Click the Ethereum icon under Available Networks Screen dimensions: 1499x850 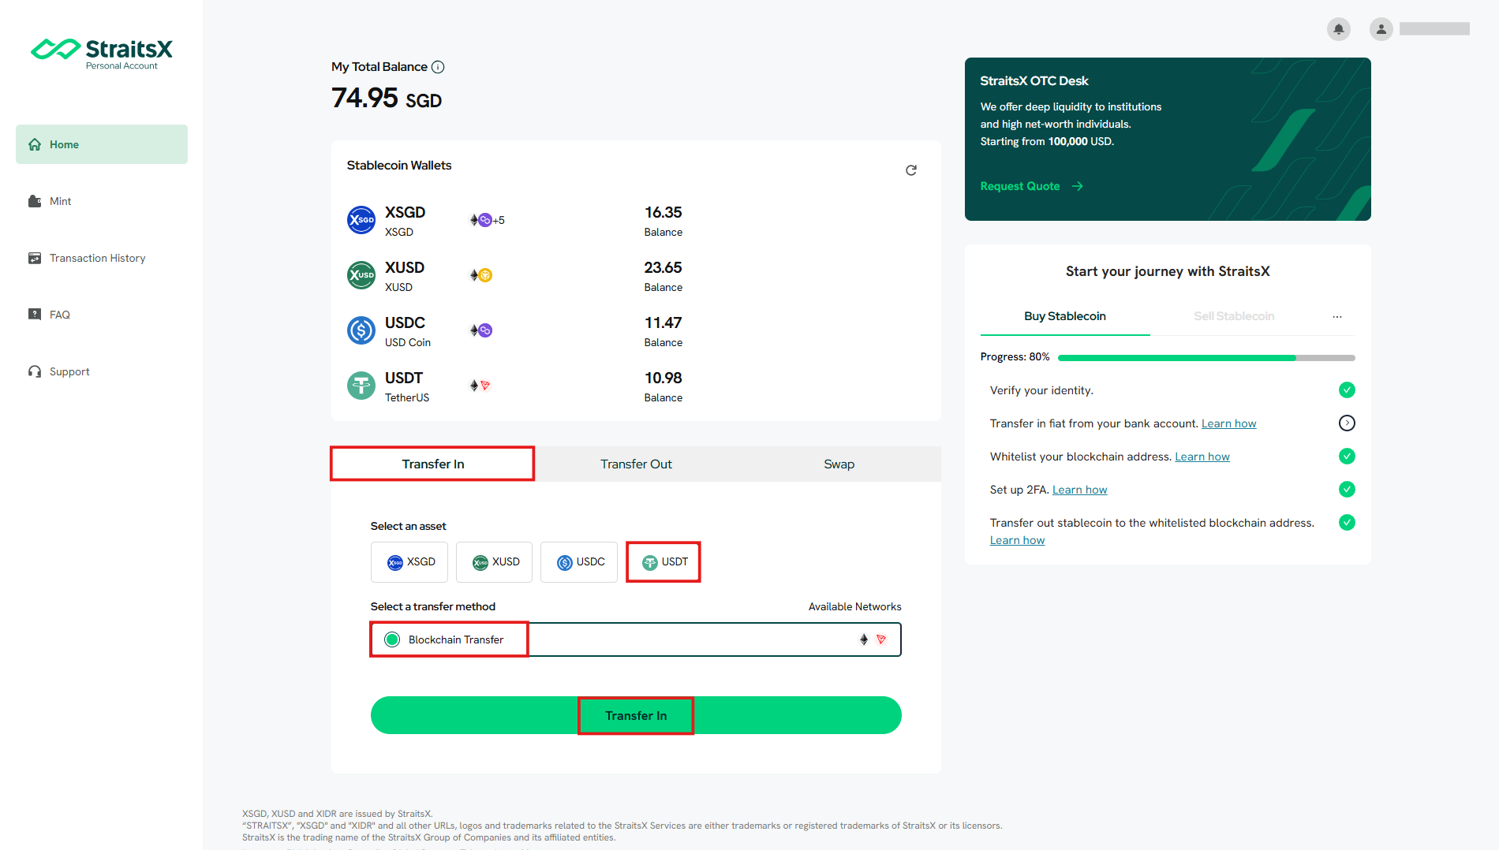pyautogui.click(x=864, y=639)
